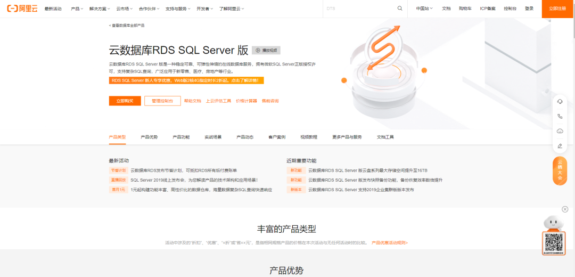Viewport: 575px width, 277px height.
Task: Open 支持2019企业集群版版本发布 link
Action: pyautogui.click(x=361, y=190)
